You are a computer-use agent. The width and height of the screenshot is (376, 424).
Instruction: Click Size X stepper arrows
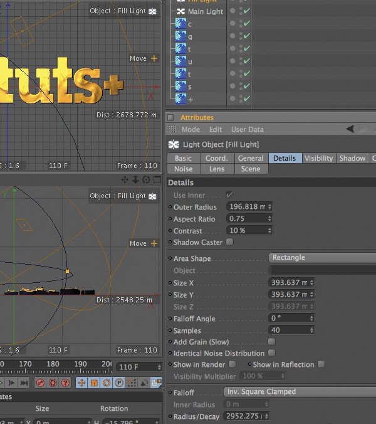[311, 283]
